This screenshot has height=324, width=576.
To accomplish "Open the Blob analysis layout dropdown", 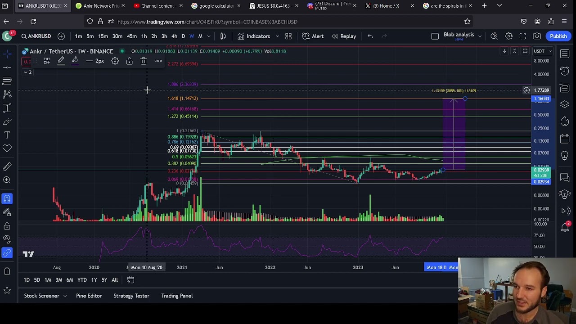I will (480, 36).
